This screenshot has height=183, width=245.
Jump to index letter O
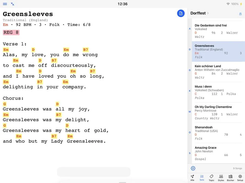tap(190, 132)
